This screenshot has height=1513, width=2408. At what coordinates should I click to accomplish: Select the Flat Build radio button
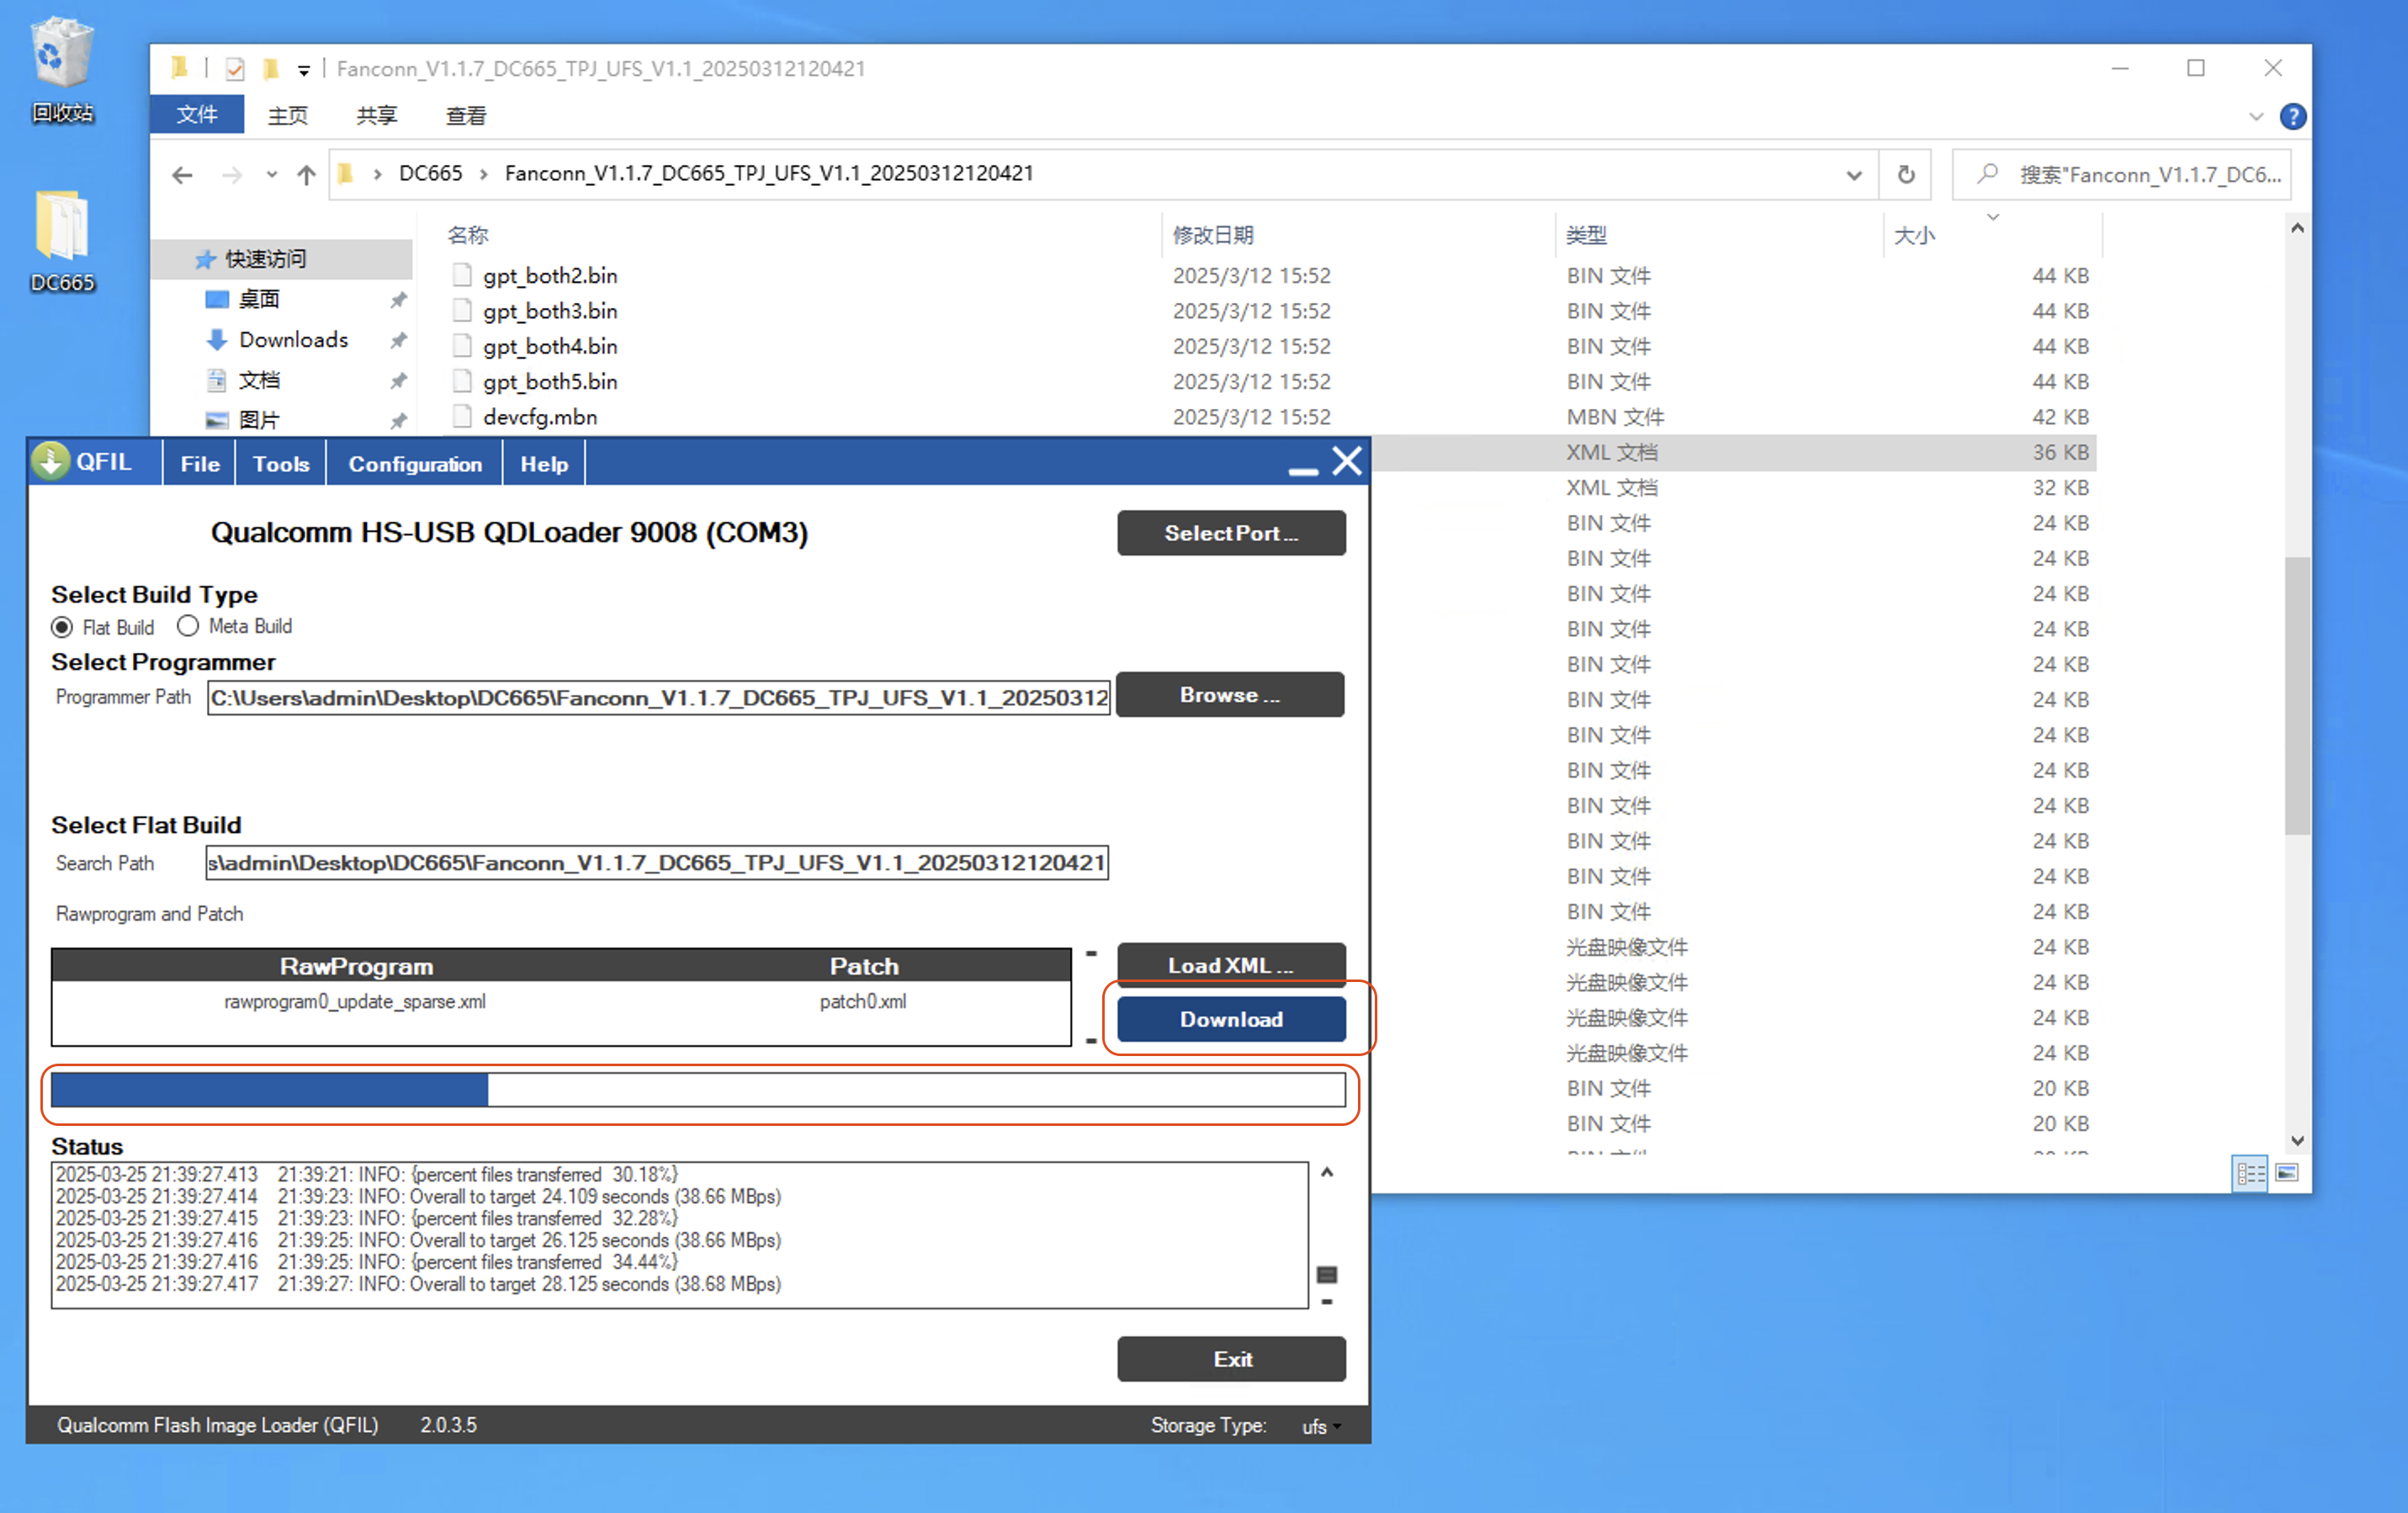coord(62,627)
